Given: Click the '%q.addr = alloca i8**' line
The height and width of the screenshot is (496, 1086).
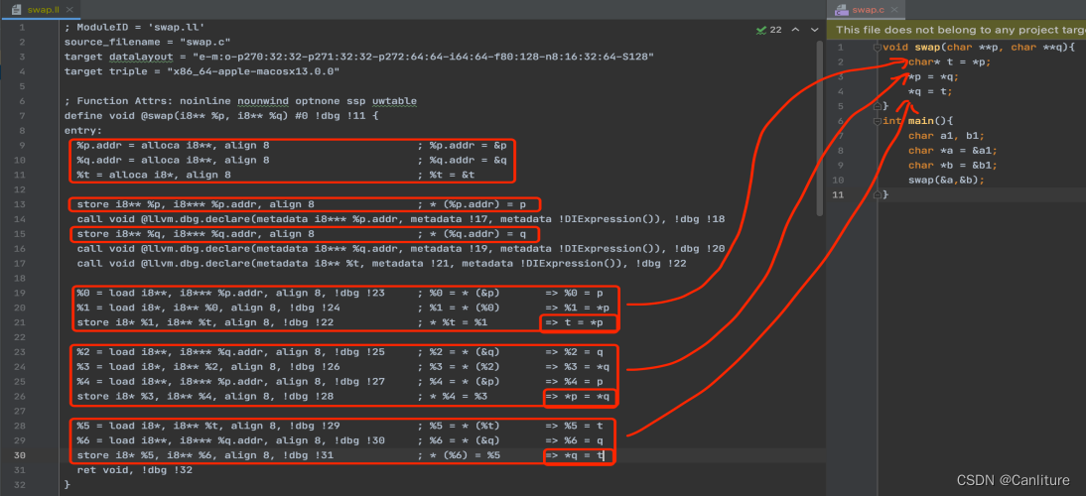Looking at the screenshot, I should 173,161.
